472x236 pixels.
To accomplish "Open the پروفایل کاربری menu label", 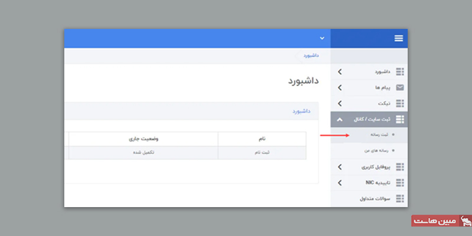I will pos(376,167).
